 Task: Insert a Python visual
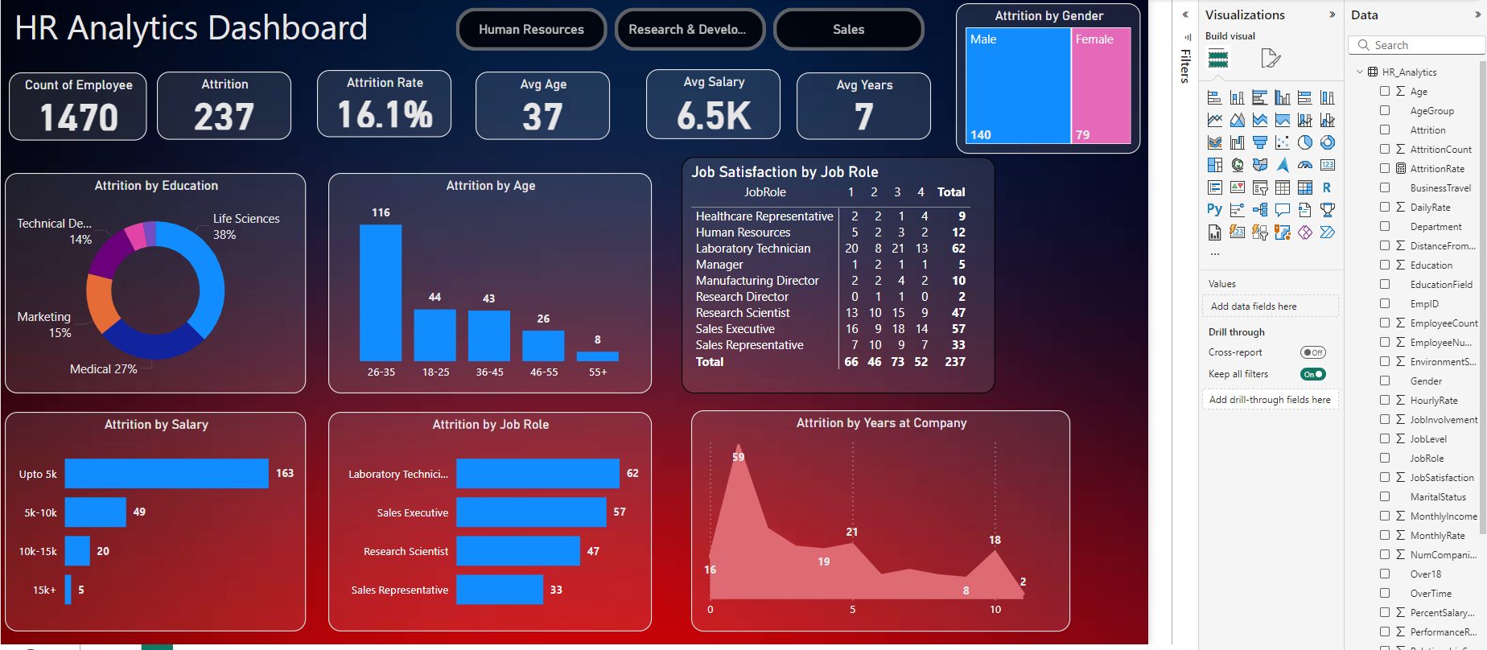click(x=1215, y=209)
